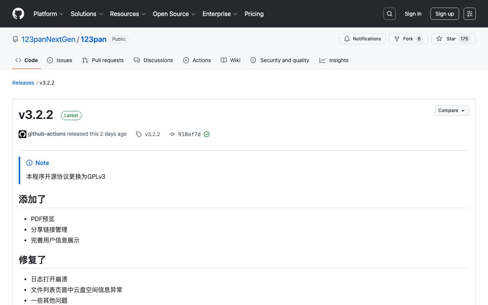Click the '修复了' heading

coord(32,260)
